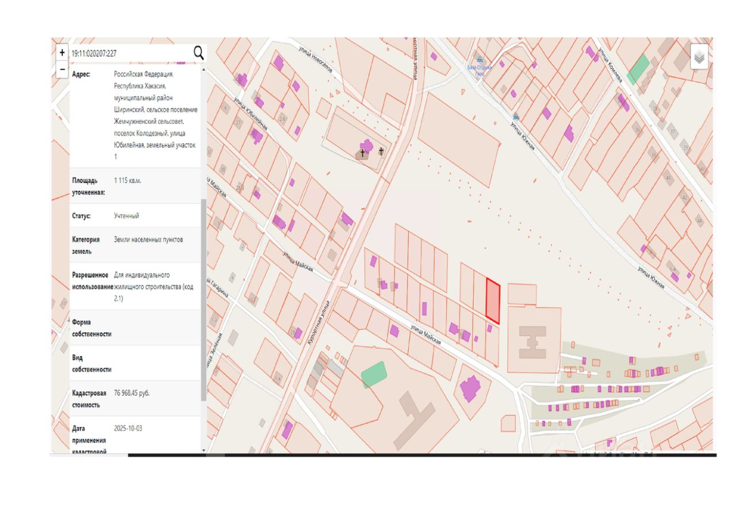Click the База Отдыха map icon

479,60
